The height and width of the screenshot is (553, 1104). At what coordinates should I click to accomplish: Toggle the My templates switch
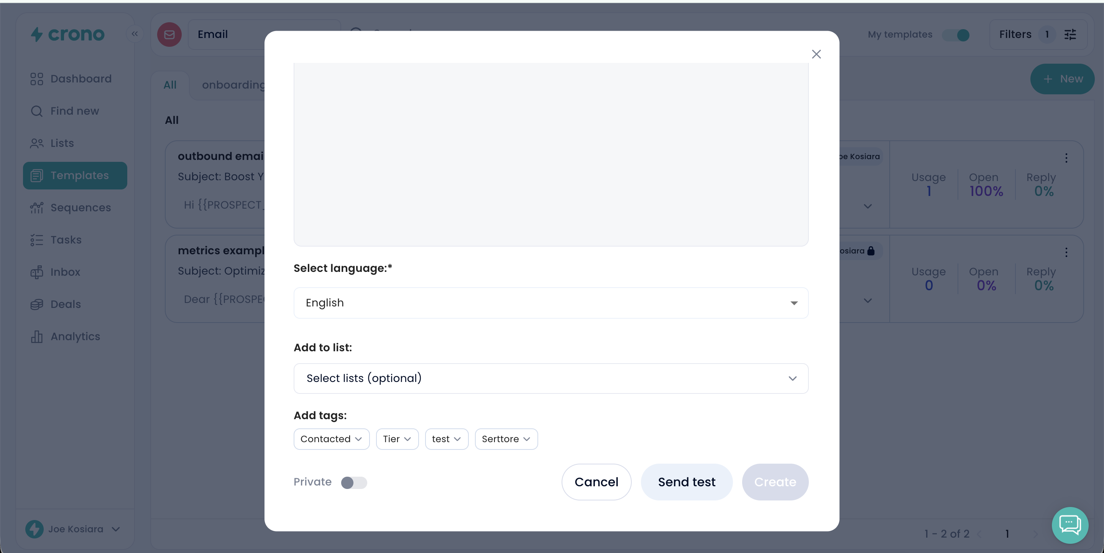(x=956, y=35)
